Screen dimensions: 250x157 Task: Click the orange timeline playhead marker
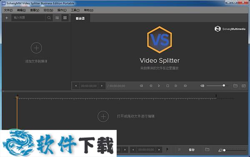[x=17, y=97]
